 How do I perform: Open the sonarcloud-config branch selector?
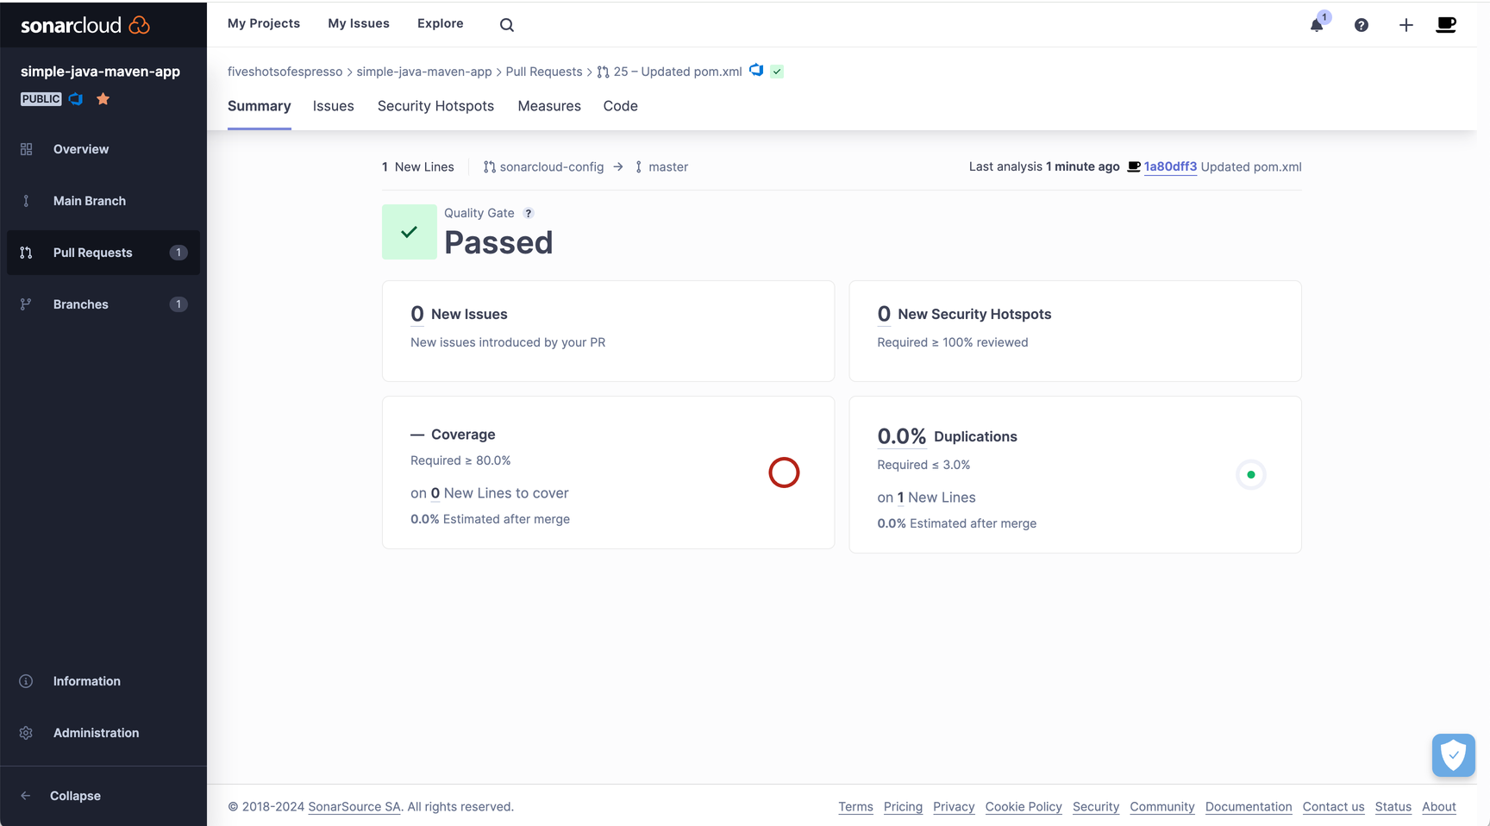[552, 166]
